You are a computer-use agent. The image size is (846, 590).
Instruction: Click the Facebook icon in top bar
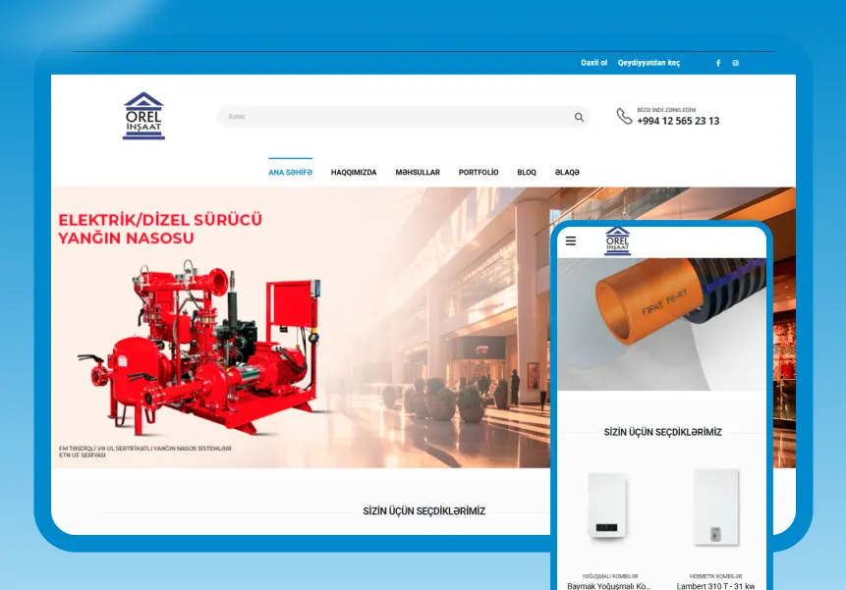click(718, 63)
